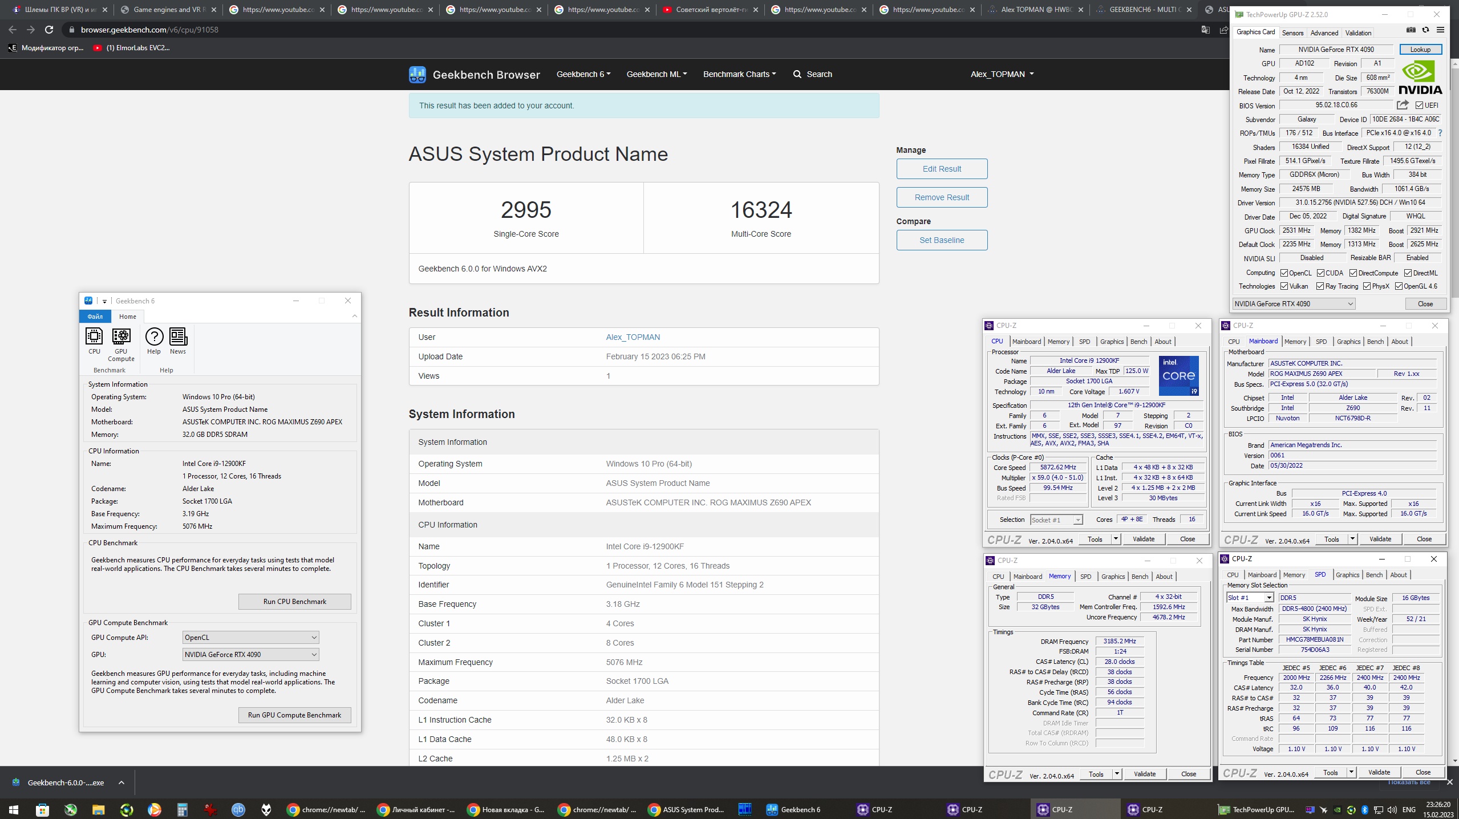Screen dimensions: 1459x819
Task: Open Calculator from the taskbar
Action: 183,809
